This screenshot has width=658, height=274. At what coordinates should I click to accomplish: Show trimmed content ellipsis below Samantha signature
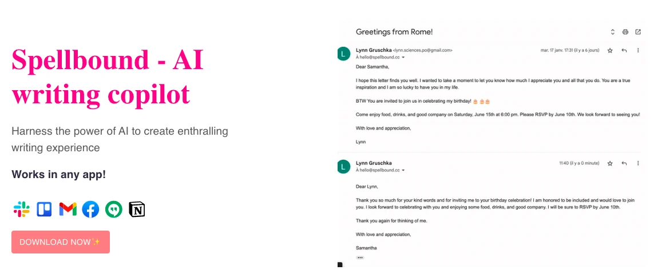click(360, 257)
